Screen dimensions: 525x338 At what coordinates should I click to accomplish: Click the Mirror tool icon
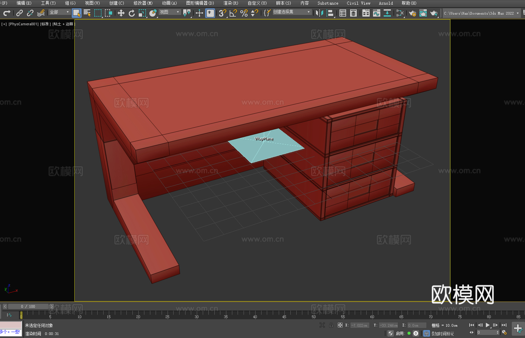[x=320, y=13]
